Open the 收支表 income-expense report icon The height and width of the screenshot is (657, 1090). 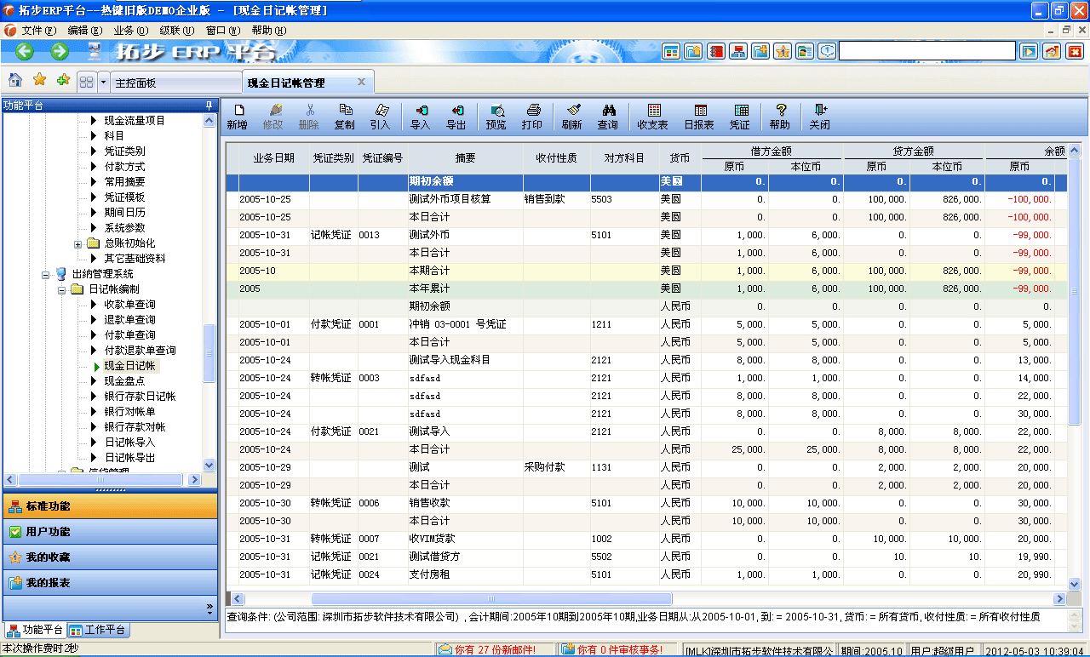click(x=654, y=117)
